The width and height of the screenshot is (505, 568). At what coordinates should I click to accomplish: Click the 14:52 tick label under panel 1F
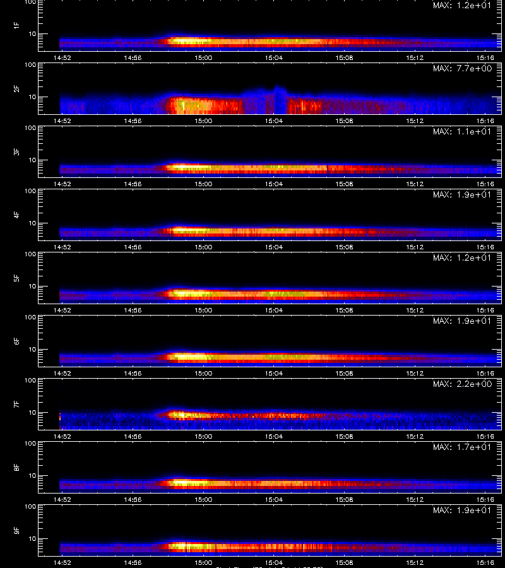[x=62, y=57]
